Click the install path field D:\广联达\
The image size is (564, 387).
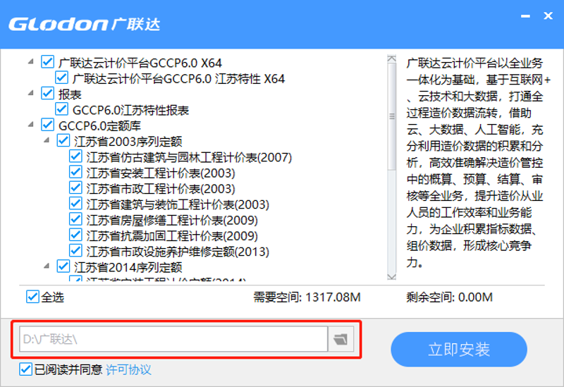point(173,339)
